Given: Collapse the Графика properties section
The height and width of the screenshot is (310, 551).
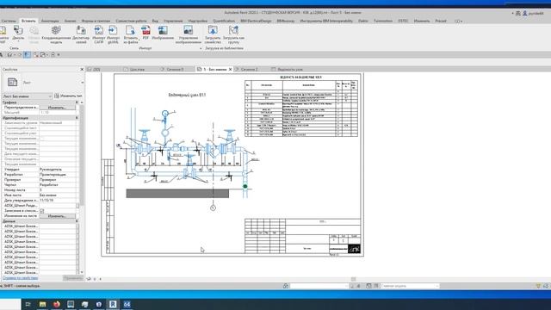Looking at the screenshot, I should click(77, 102).
